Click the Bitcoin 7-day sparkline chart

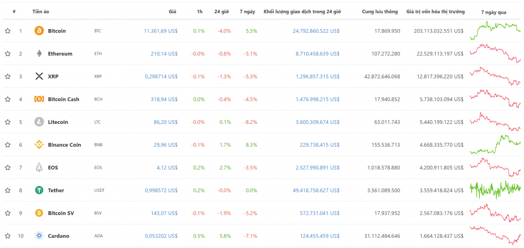coord(495,31)
